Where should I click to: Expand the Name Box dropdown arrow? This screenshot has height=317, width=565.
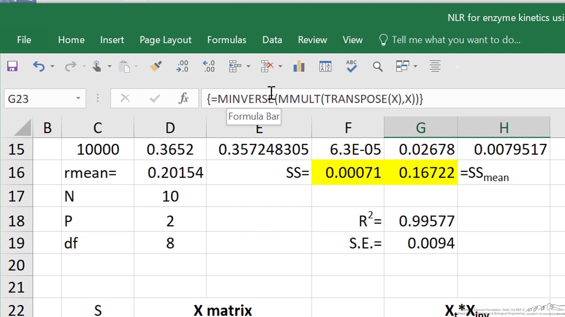coord(78,99)
